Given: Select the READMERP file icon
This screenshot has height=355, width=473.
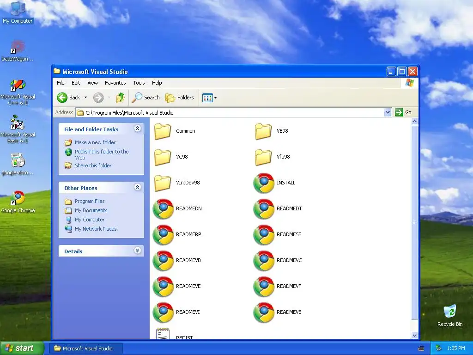Looking at the screenshot, I should pyautogui.click(x=163, y=235).
